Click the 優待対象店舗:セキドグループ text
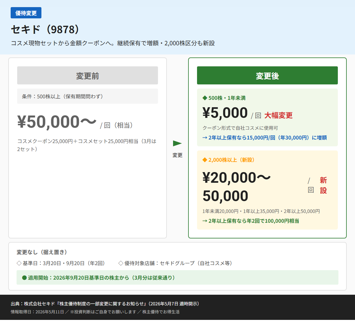Image resolution: width=355 pixels, height=327 pixels. click(179, 263)
